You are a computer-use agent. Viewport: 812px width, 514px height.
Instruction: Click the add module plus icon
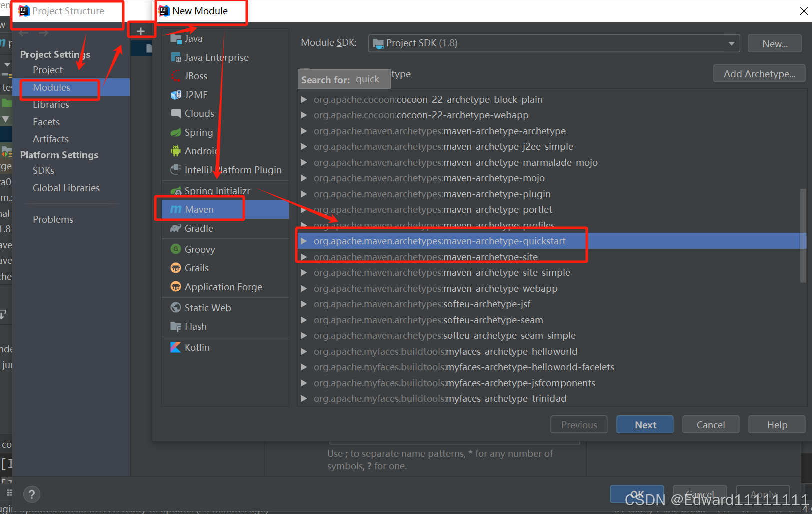141,31
